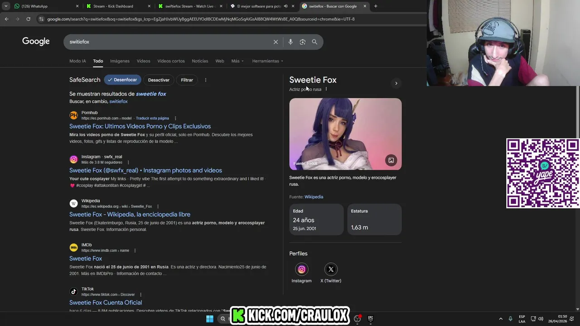Open more options for the TikTok result
Screen dimensions: 580x326
point(140,295)
